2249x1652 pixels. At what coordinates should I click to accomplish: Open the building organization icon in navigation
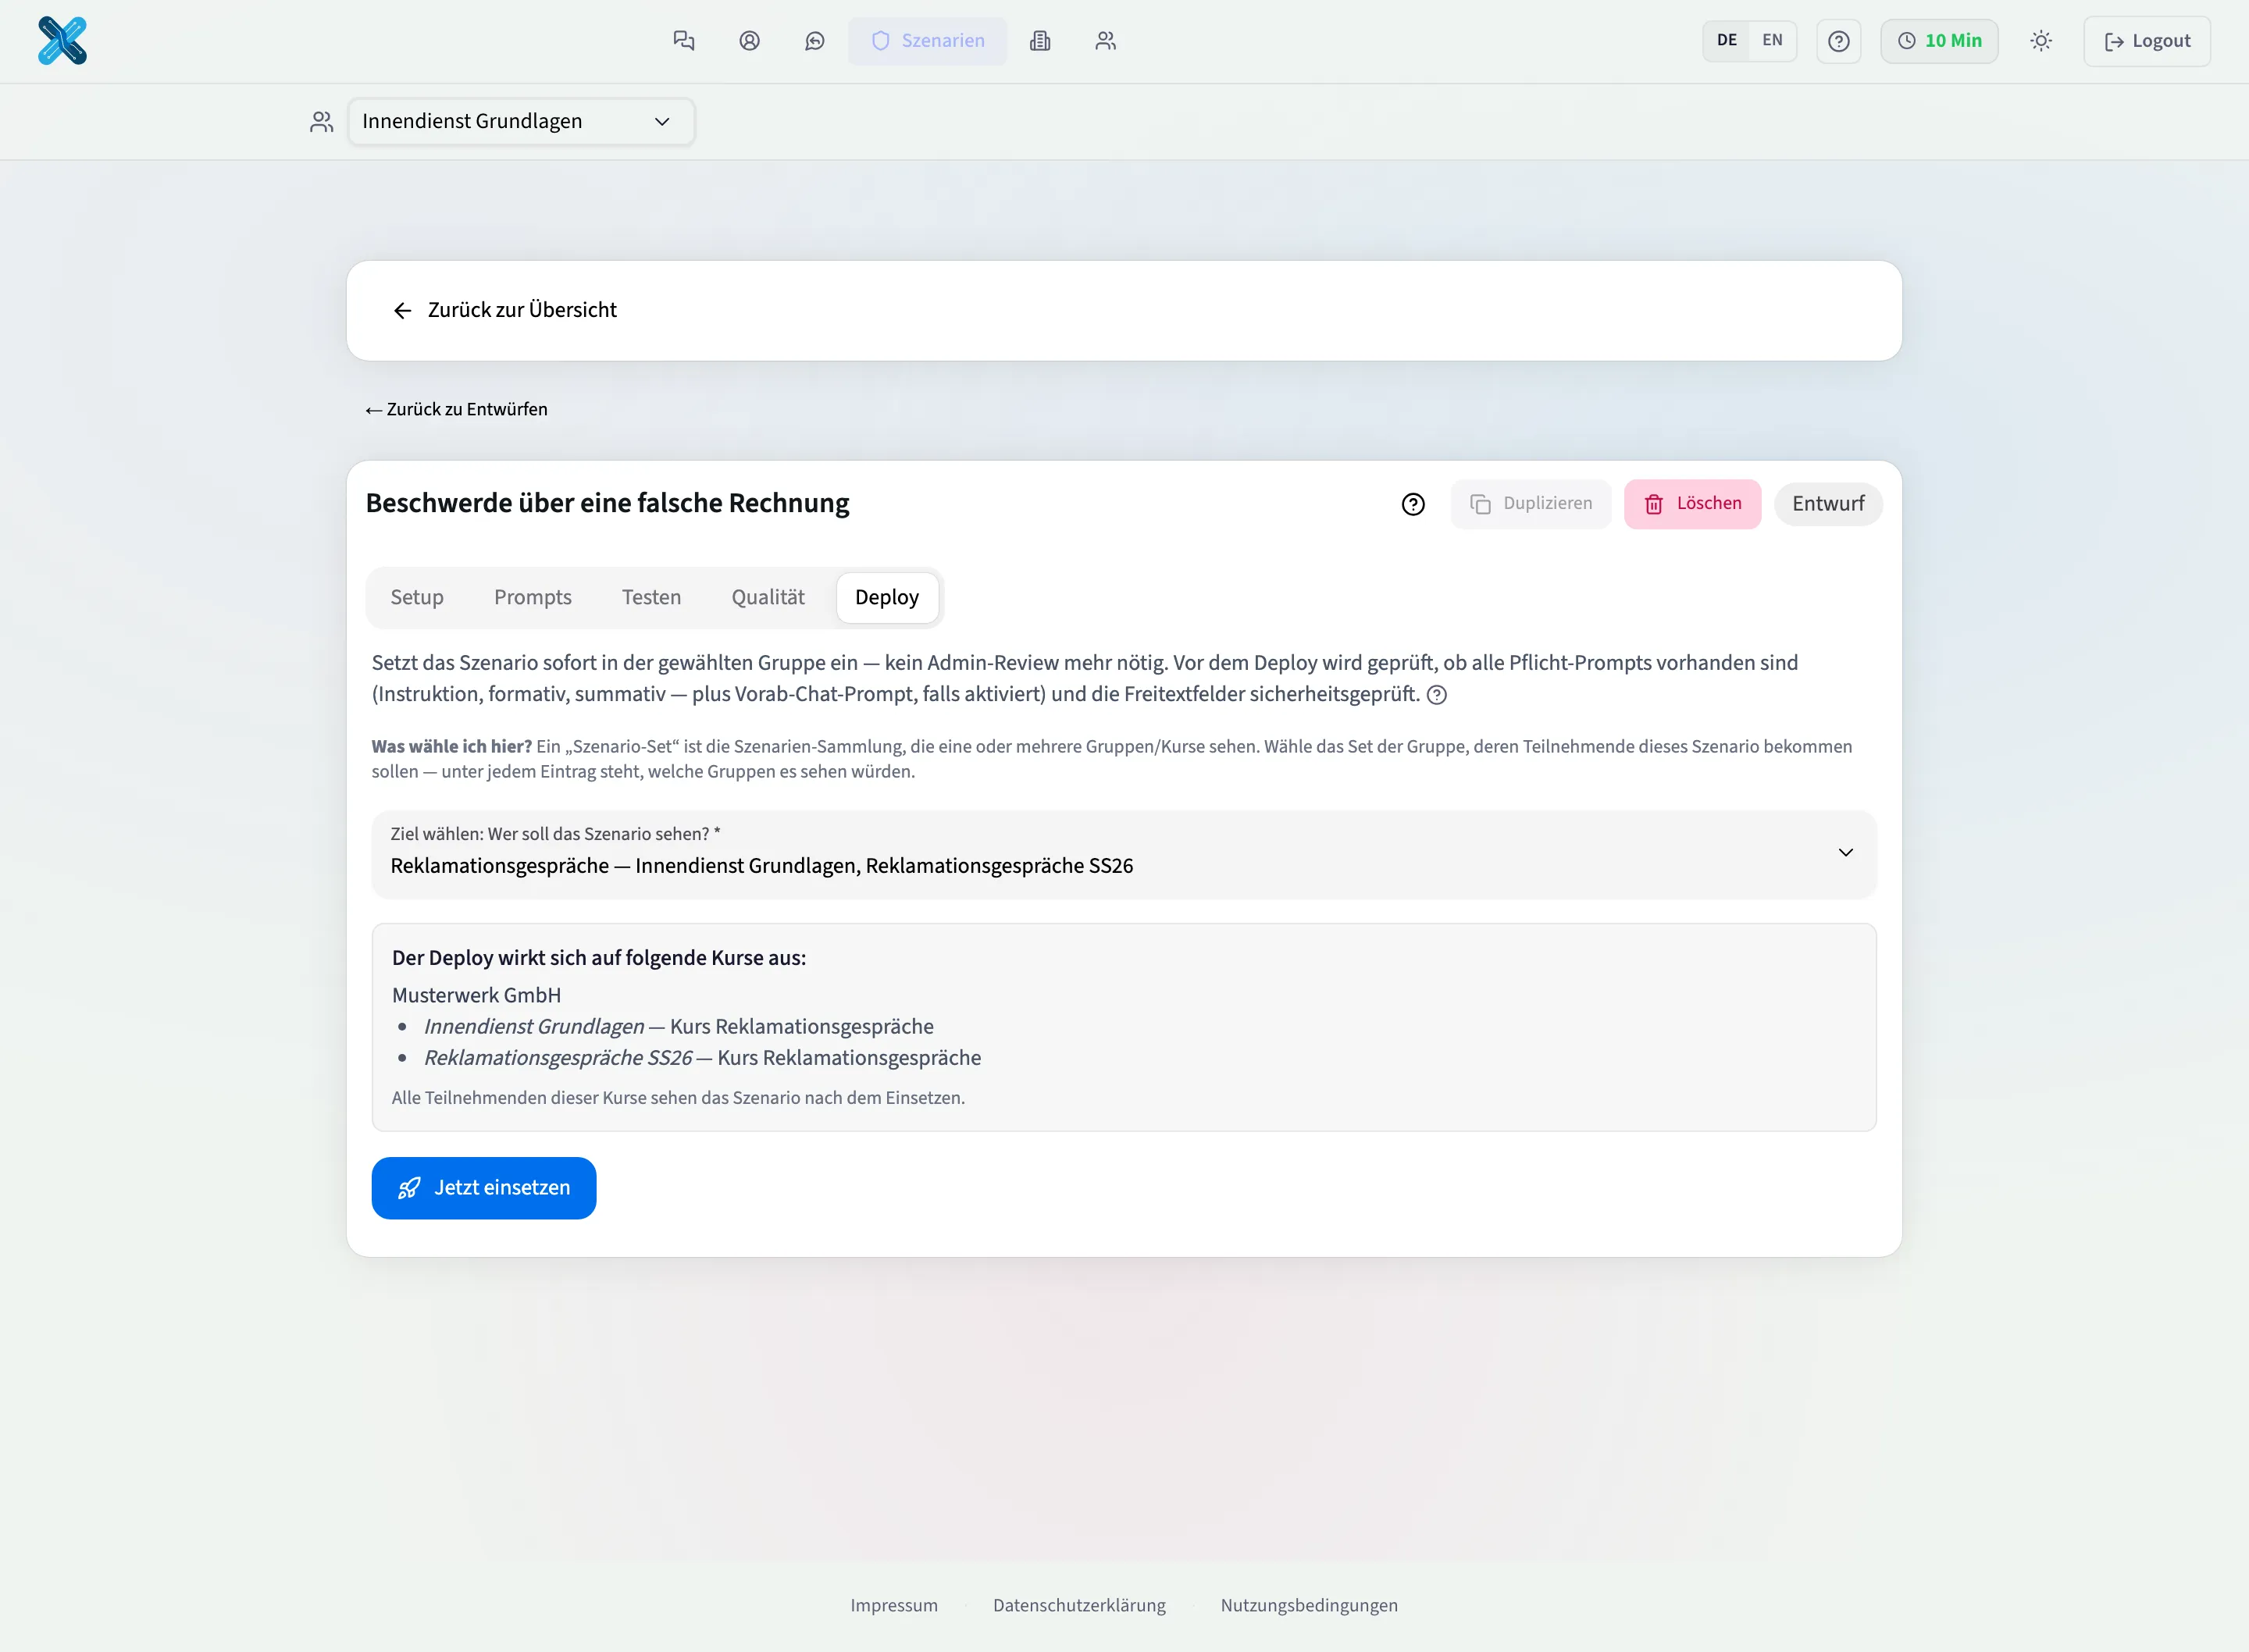pos(1040,41)
